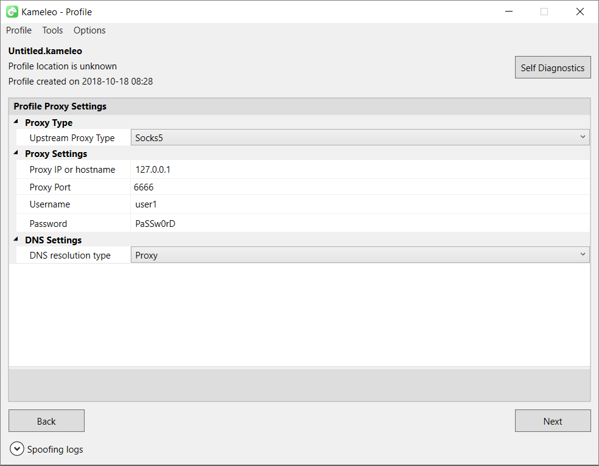The width and height of the screenshot is (599, 466).
Task: Open the Options menu
Action: 89,30
